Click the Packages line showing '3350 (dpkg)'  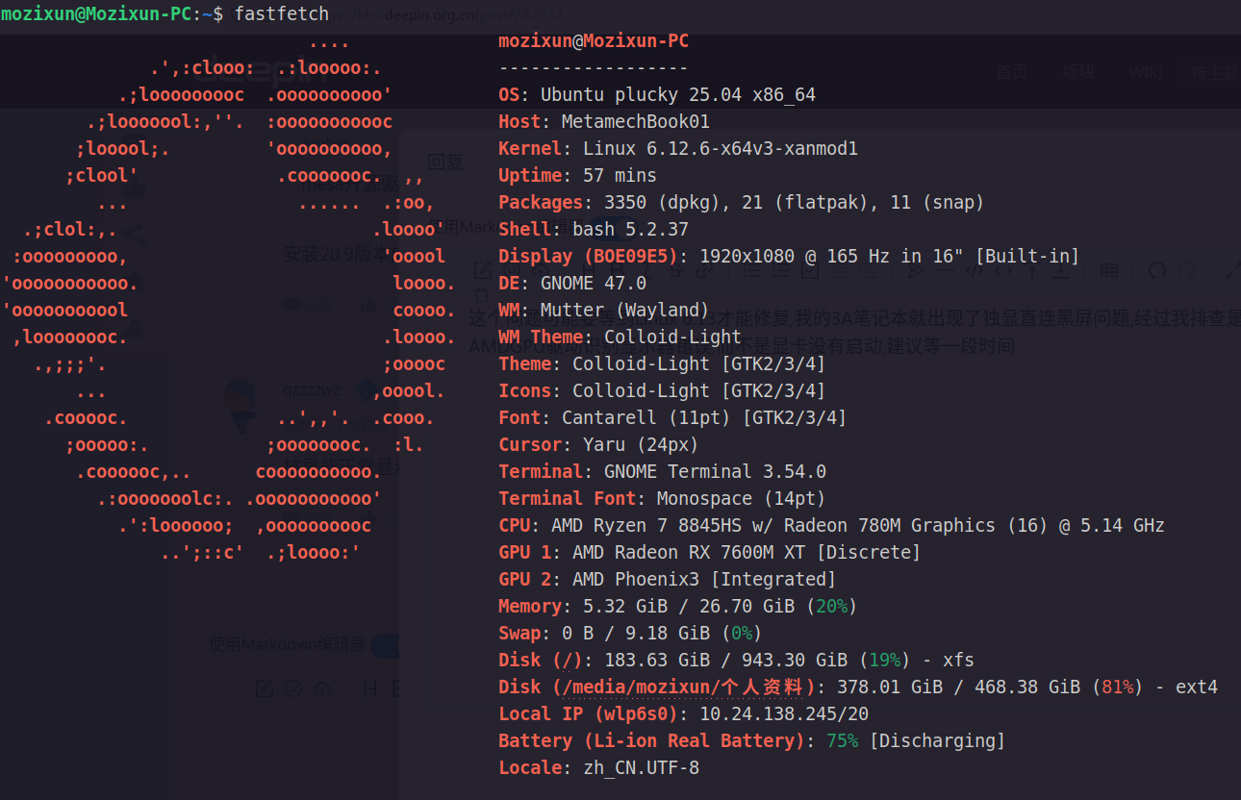[x=741, y=203]
